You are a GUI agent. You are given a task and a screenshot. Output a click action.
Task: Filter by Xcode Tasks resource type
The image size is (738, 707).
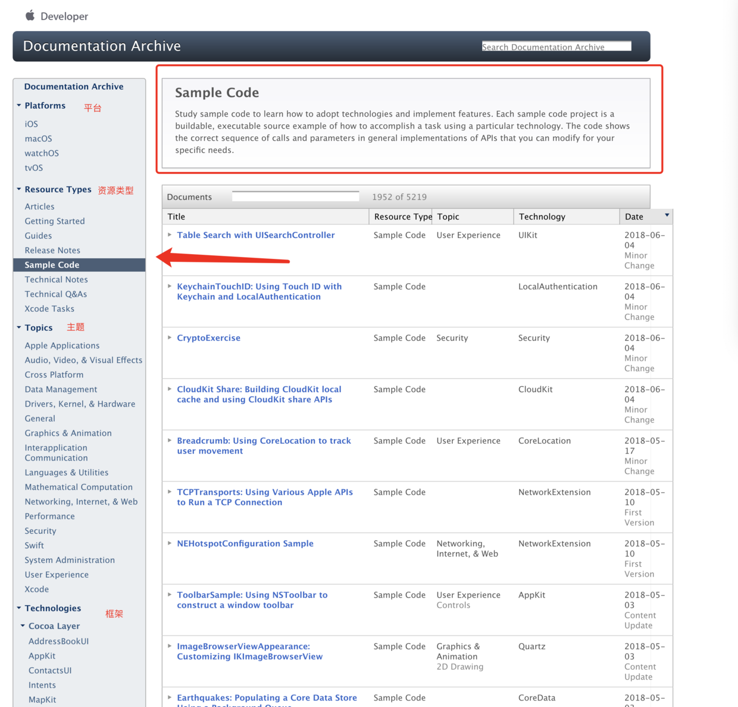[x=49, y=309]
